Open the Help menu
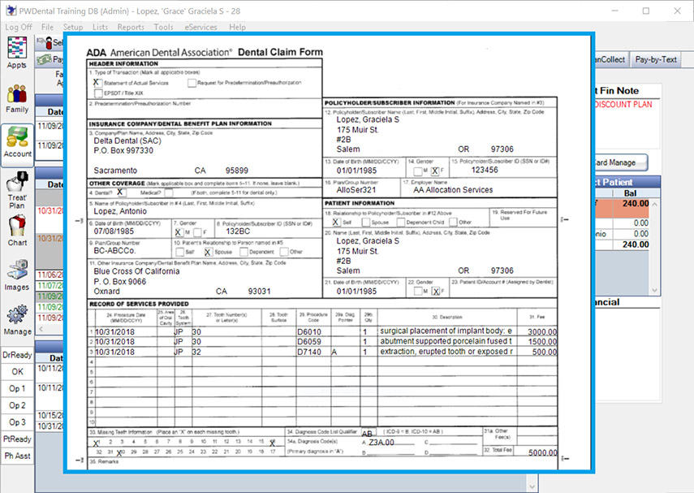This screenshot has width=694, height=493. click(237, 27)
